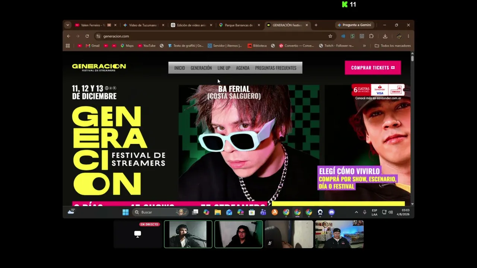The image size is (477, 268).
Task: Open Discord from the taskbar
Action: click(x=332, y=212)
